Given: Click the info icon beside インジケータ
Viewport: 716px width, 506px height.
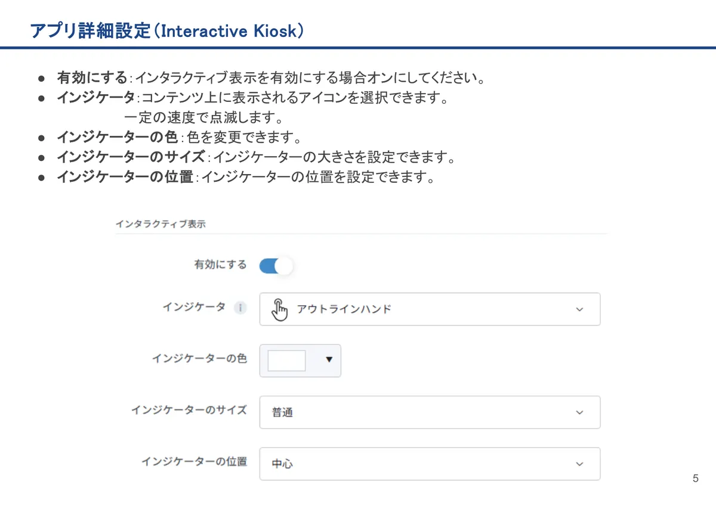Looking at the screenshot, I should pos(240,308).
